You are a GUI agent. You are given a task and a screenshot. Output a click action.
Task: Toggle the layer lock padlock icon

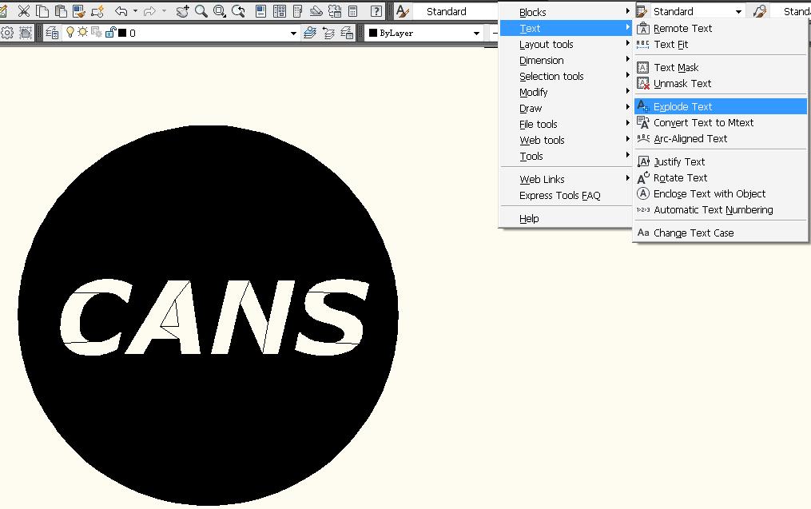110,33
